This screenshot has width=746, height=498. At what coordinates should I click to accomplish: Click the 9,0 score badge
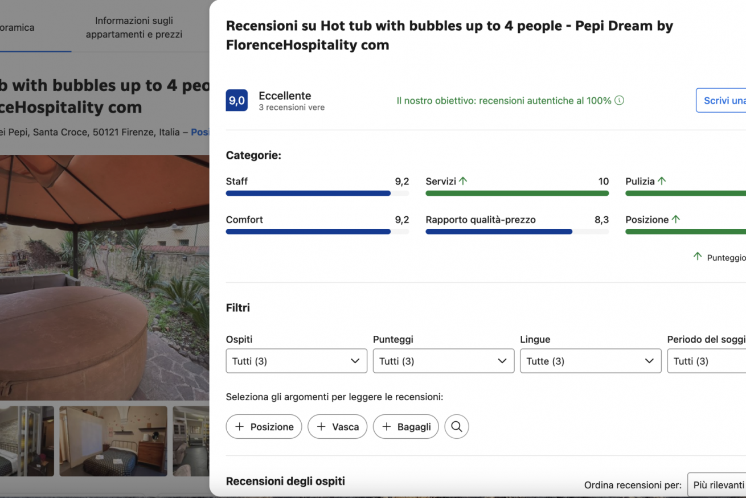237,101
